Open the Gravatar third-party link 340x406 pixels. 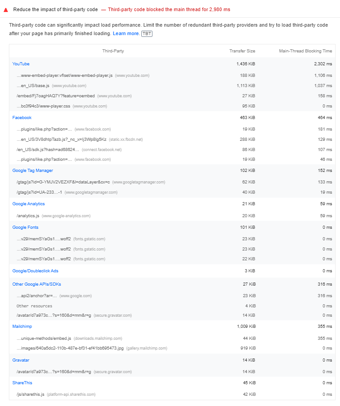tap(21, 360)
